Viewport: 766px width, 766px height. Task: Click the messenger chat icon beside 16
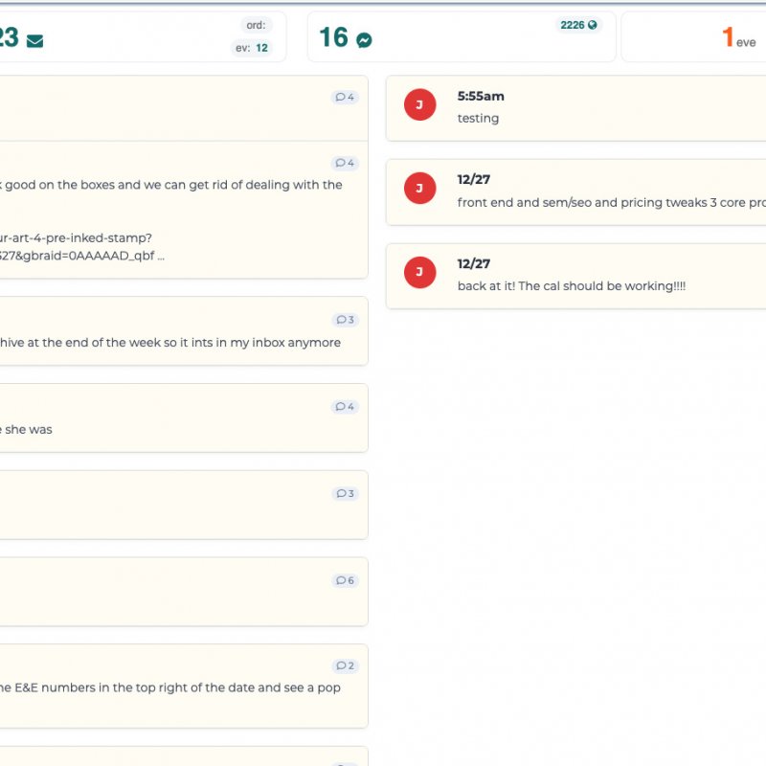[x=364, y=40]
